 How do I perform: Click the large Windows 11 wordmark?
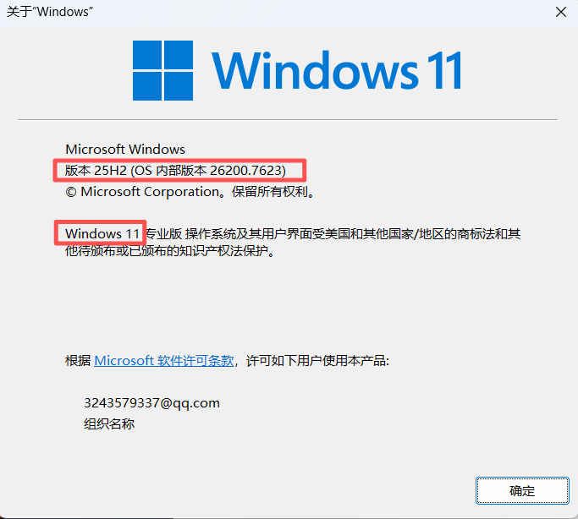tap(337, 70)
